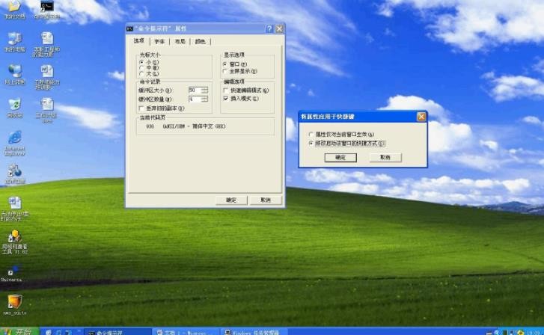Toggle discard old duplicates (丢弃旧的副本) checkbox
The image size is (544, 335).
[x=162, y=108]
